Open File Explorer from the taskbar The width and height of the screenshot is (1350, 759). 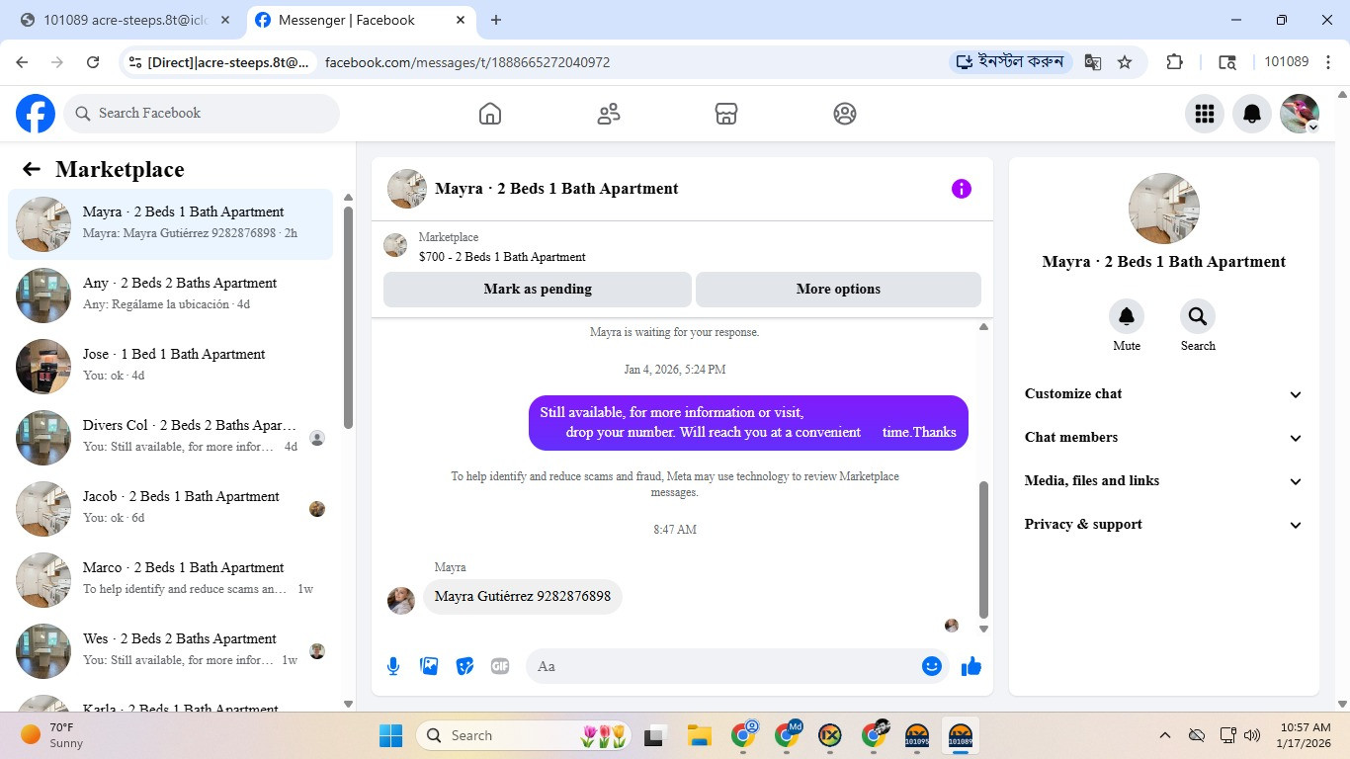(700, 735)
